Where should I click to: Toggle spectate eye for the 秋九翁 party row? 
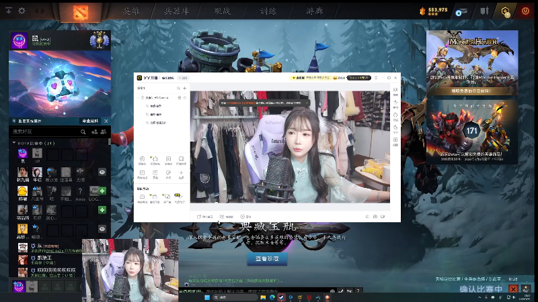102,172
